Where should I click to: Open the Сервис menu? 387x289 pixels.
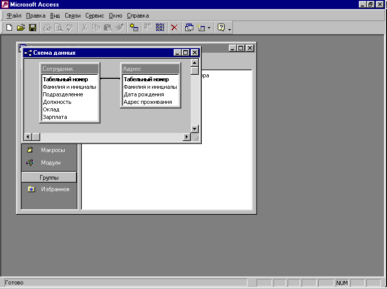(x=94, y=16)
